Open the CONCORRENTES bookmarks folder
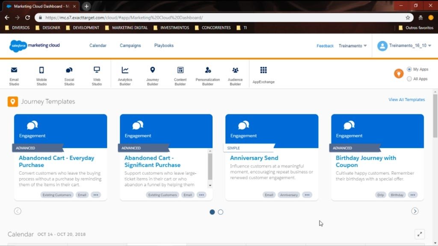 coord(213,28)
